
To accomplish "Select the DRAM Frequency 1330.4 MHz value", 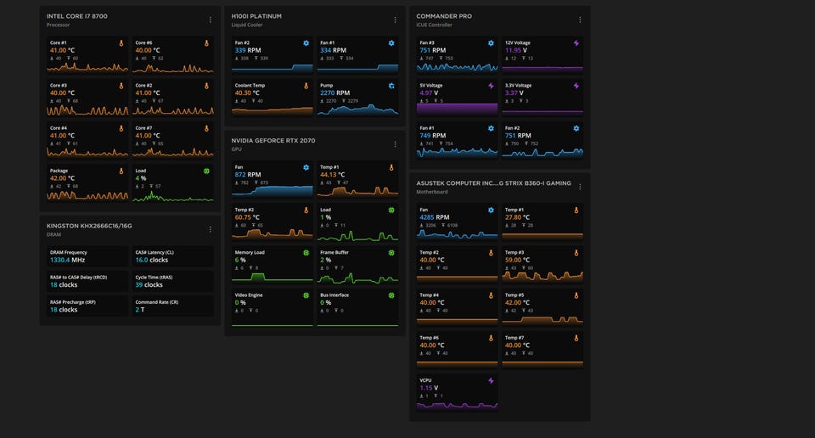I will coord(67,260).
